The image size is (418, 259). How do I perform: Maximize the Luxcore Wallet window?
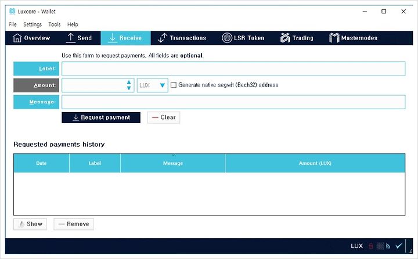pos(384,12)
